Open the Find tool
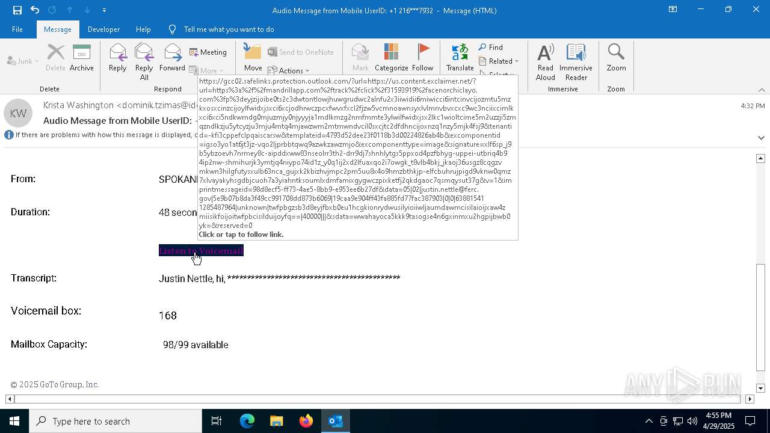Screen dimensions: 770x433 (x=491, y=48)
